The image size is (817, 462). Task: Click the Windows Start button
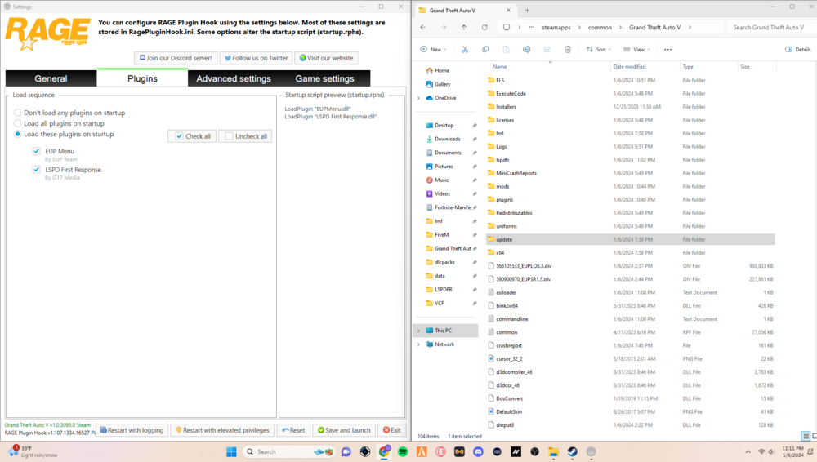(x=231, y=451)
